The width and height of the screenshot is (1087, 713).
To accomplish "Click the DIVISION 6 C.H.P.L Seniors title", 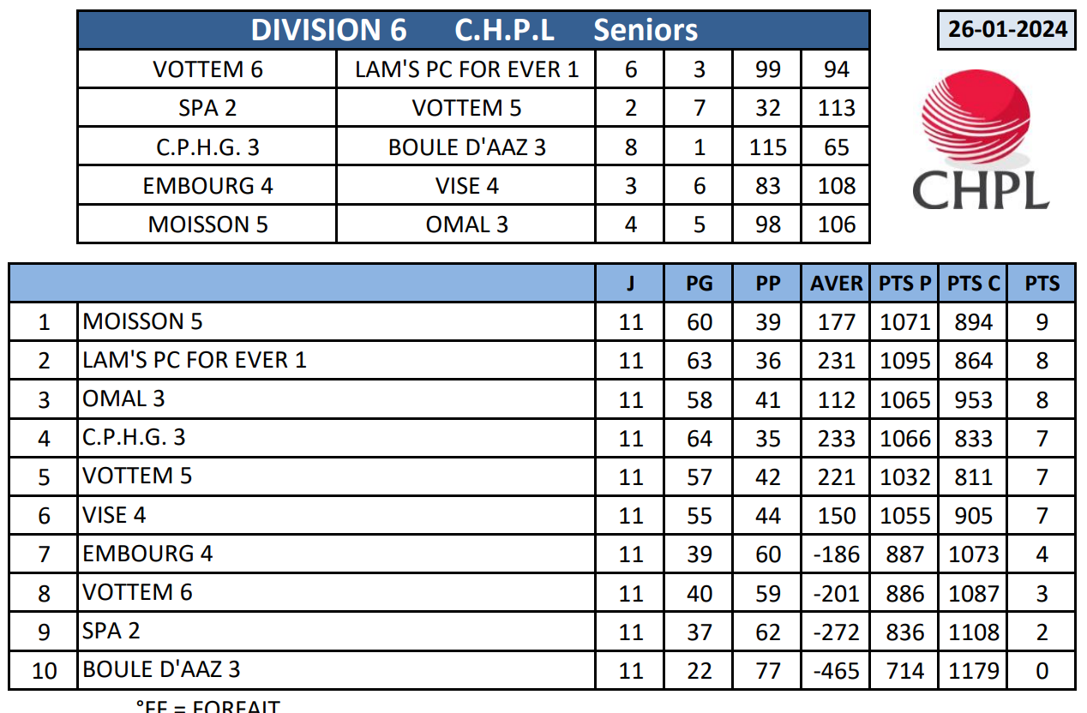I will pyautogui.click(x=473, y=30).
